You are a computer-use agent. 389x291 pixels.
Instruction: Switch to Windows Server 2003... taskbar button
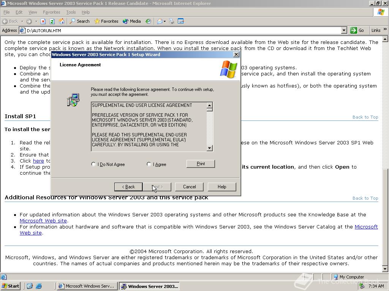[149, 286]
